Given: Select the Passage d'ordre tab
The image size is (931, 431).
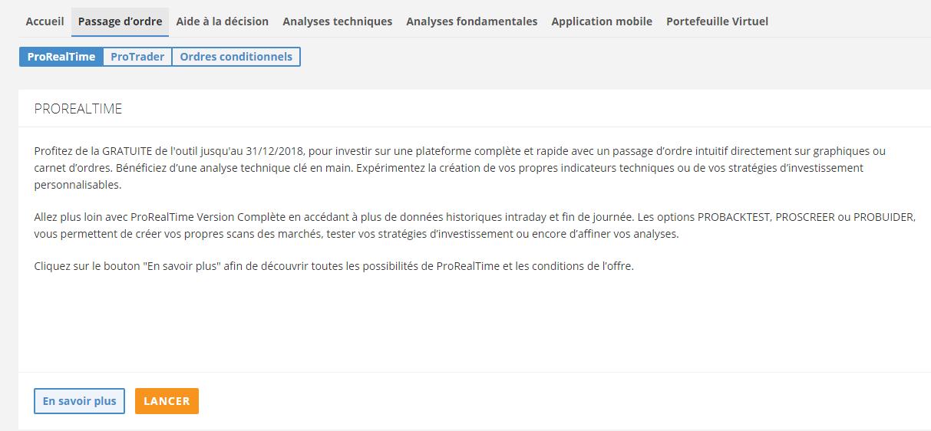Looking at the screenshot, I should click(x=120, y=21).
